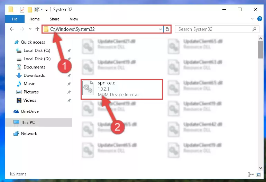Viewport: 266px width, 182px height.
Task: Open Downloads in the sidebar
Action: click(34, 75)
